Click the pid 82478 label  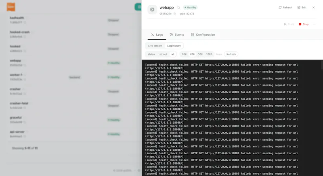tap(187, 14)
